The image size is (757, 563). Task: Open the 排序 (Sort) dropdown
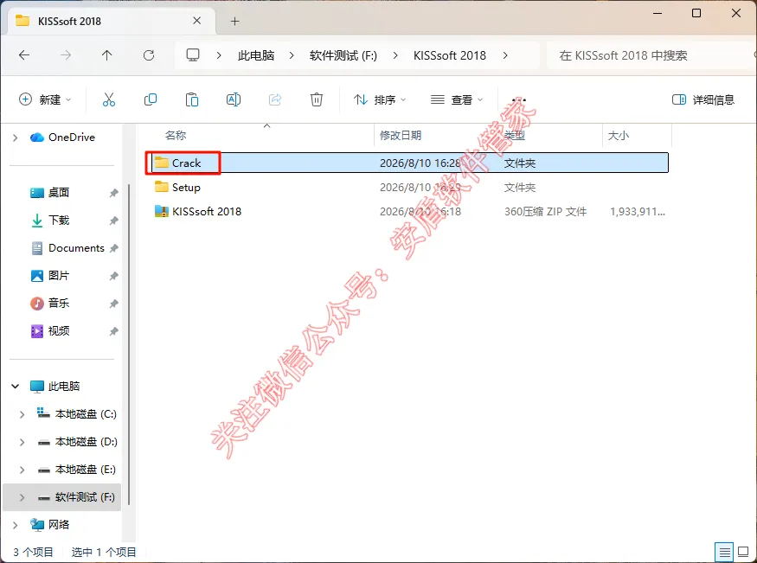pos(380,99)
